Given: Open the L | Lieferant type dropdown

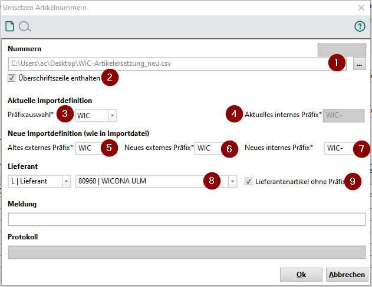Looking at the screenshot, I should [x=66, y=182].
